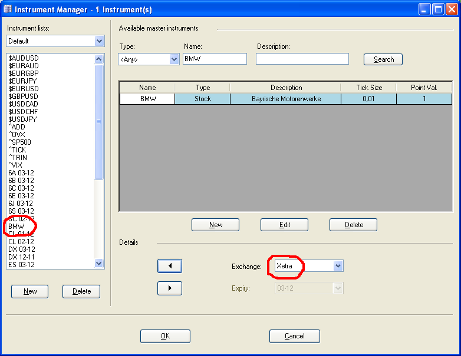Sort by the Name column header
Screen dimensions: 461x356
[x=147, y=88]
